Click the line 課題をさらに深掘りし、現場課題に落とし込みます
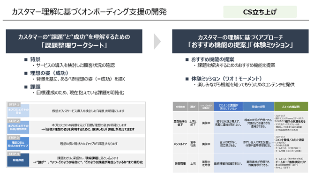The width and height of the screenshot is (314, 176). point(88,158)
